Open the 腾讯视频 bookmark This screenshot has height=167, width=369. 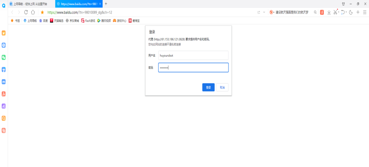(104, 21)
